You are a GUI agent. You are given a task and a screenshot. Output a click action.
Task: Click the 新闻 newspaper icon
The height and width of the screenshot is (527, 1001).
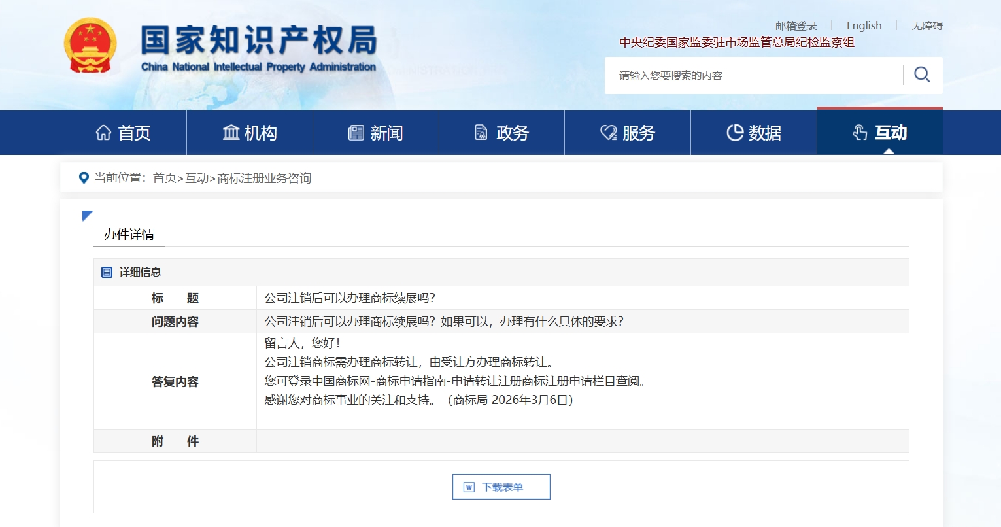point(356,133)
